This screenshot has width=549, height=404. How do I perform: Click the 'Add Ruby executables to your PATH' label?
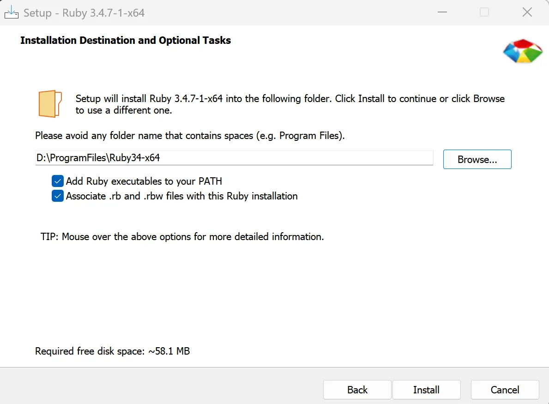coord(144,181)
